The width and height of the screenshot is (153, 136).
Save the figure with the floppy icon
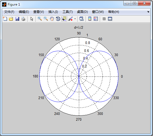(17, 19)
